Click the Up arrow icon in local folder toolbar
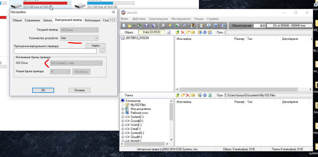Viewport: 318px width, 157px height. (178, 95)
